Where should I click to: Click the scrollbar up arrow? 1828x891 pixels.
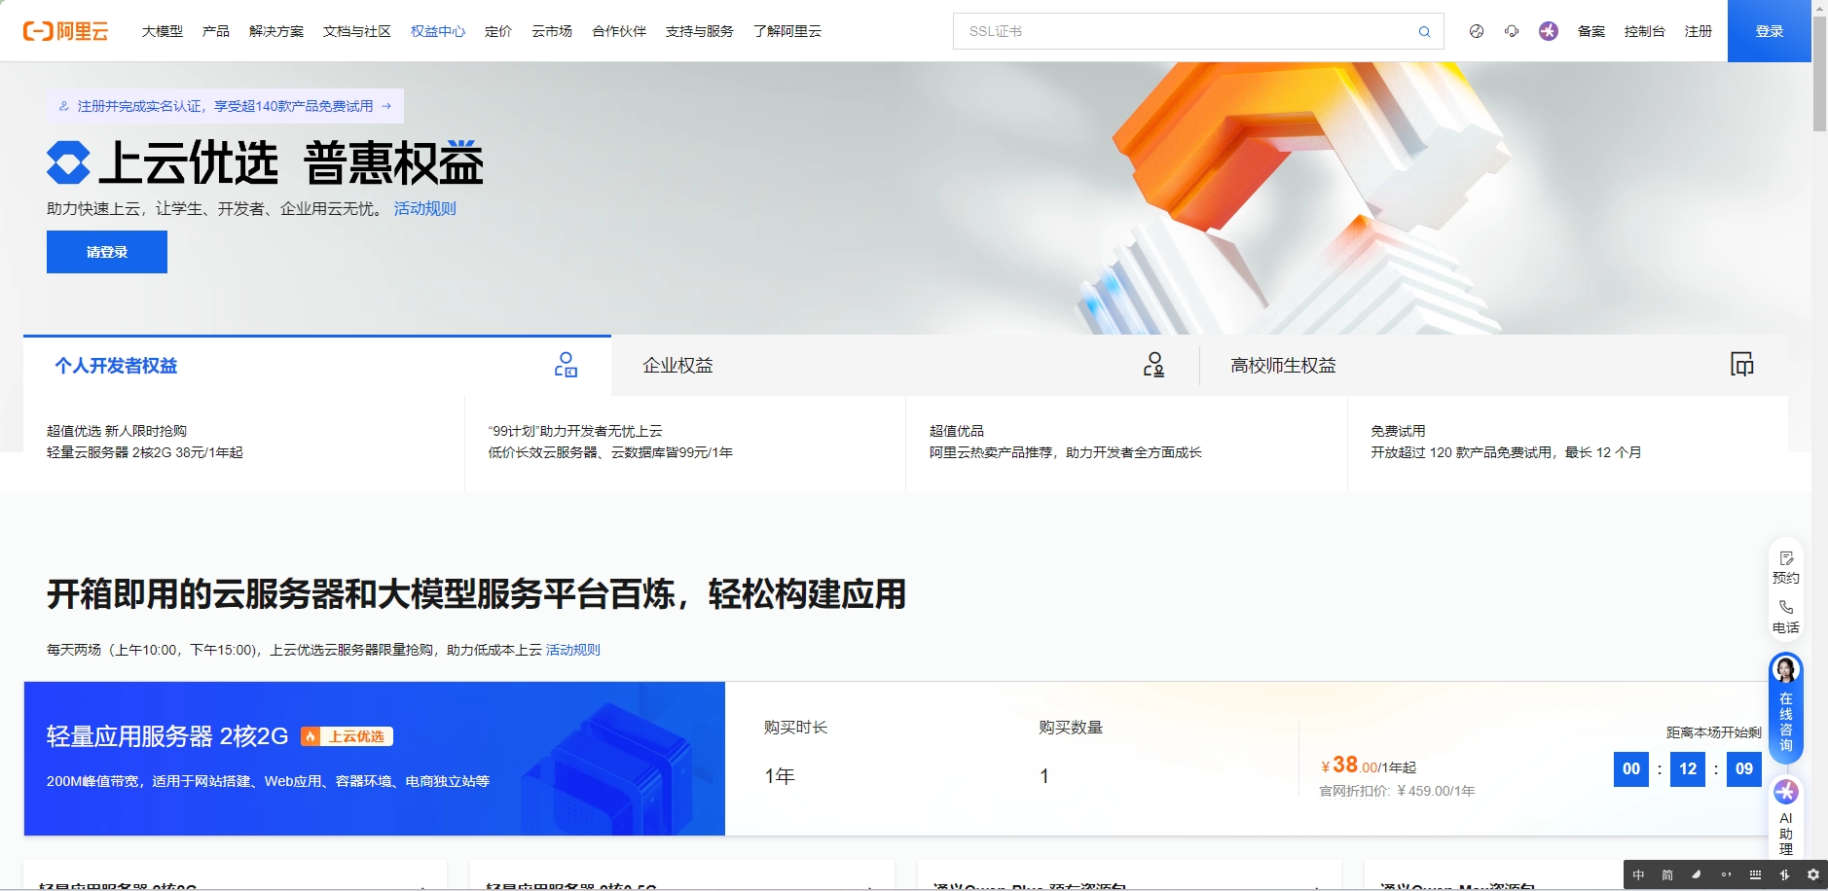[x=1819, y=8]
